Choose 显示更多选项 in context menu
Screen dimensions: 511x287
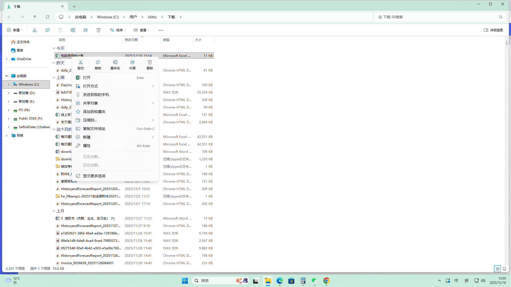[94, 176]
